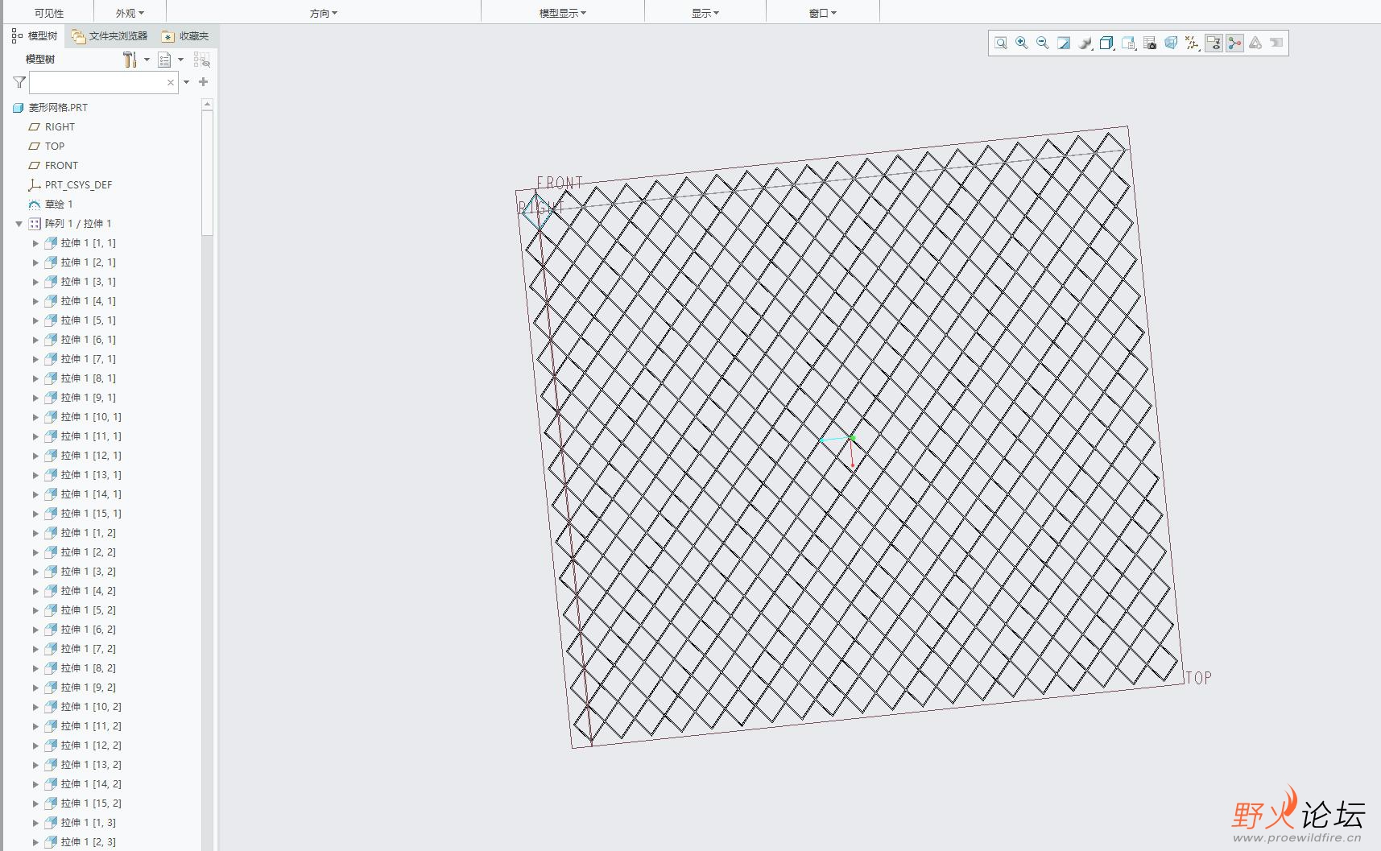
Task: Click the last greyed toolbar icon
Action: pyautogui.click(x=1276, y=43)
